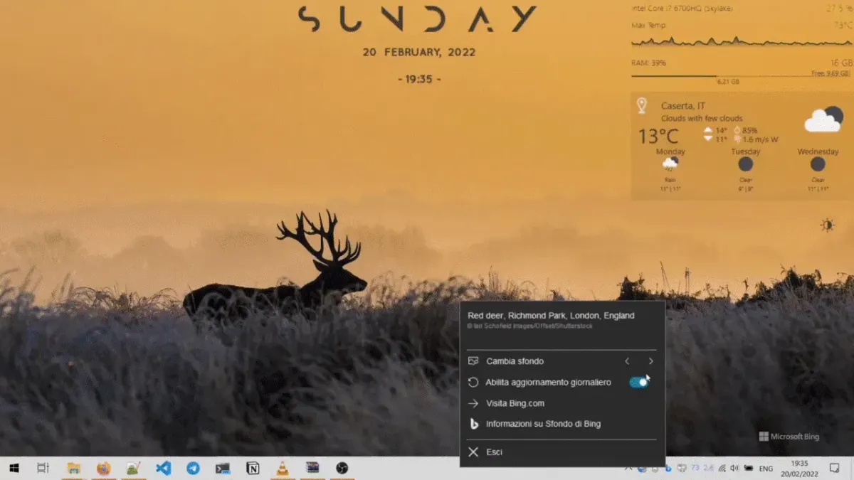Open Informazioni su Sfondo di Bing
Image resolution: width=854 pixels, height=480 pixels.
coord(543,424)
